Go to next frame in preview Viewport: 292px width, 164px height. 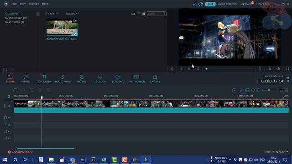click(181, 69)
